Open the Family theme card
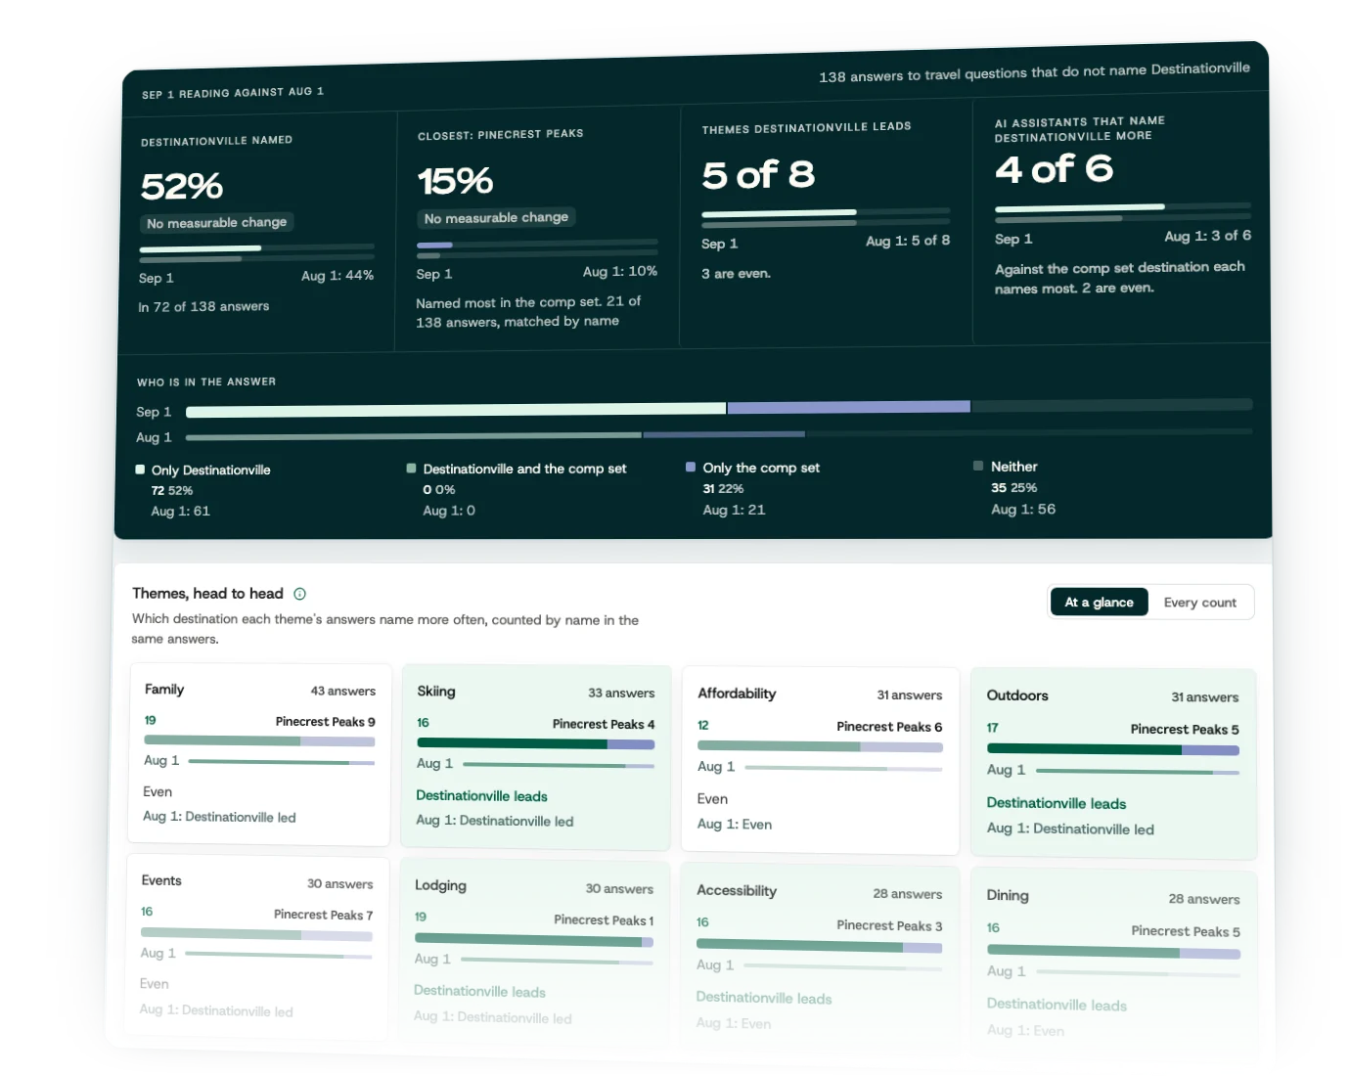Image resolution: width=1350 pixels, height=1076 pixels. [259, 754]
